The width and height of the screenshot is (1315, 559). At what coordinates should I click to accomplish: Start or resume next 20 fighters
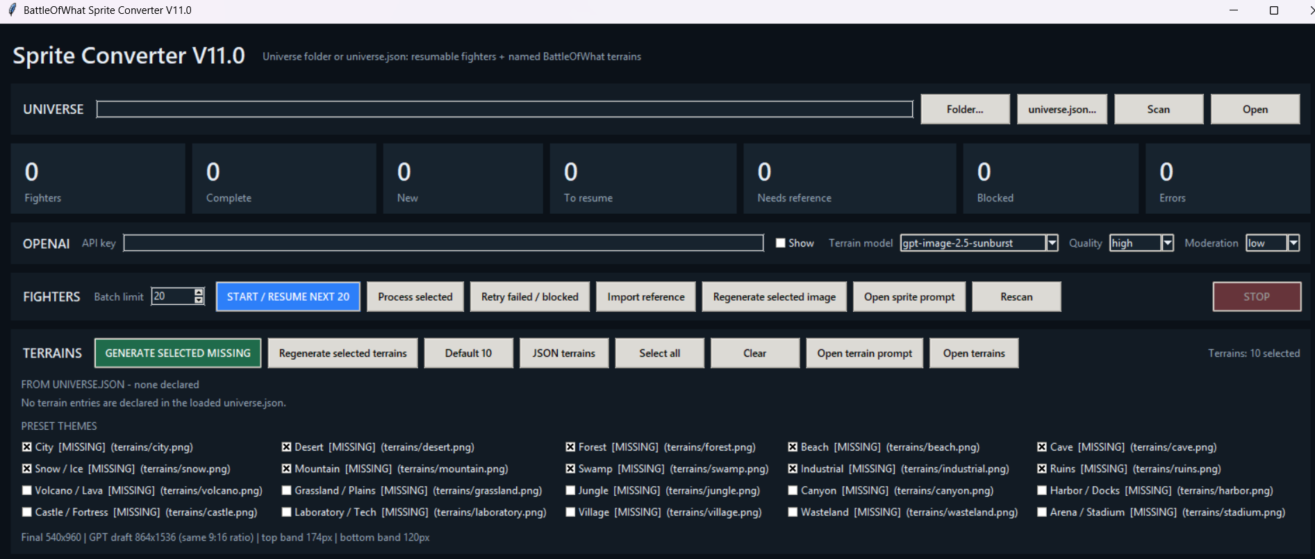pos(288,297)
